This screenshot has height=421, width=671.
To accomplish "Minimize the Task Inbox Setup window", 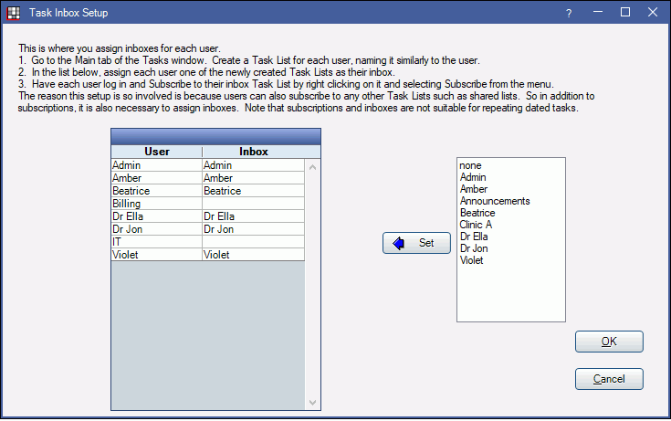I will click(x=598, y=13).
